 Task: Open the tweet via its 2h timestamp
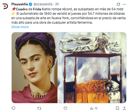57,4
